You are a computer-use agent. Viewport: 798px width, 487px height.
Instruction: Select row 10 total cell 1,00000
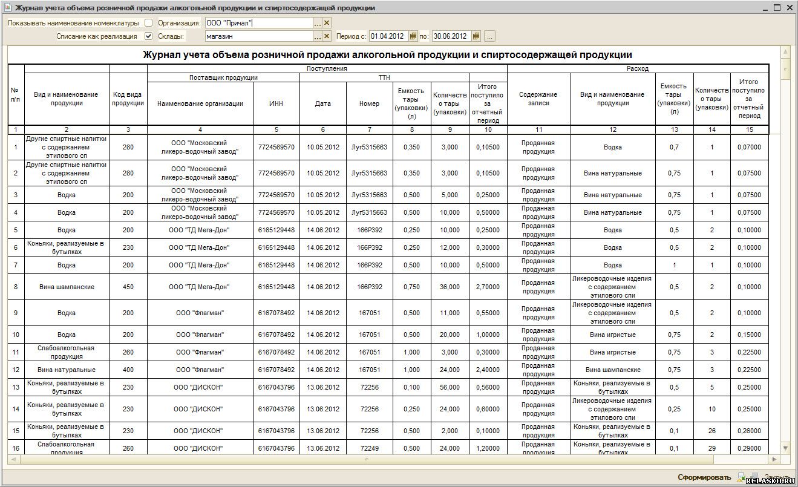click(488, 335)
